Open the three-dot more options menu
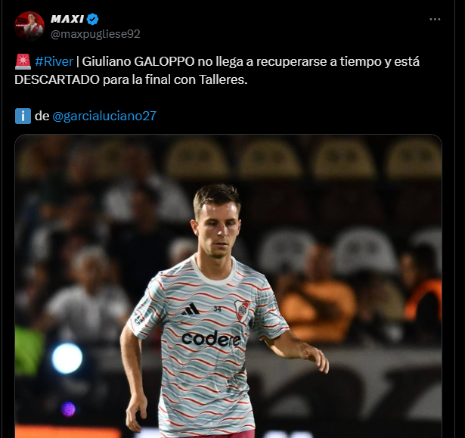 point(435,19)
